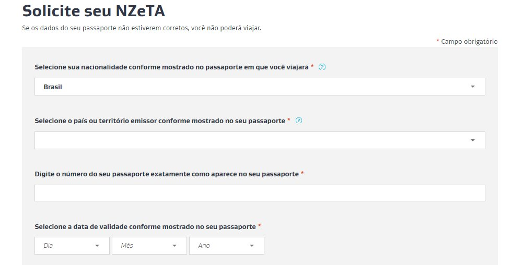Click the arrow on the Dia dropdown

(x=97, y=246)
